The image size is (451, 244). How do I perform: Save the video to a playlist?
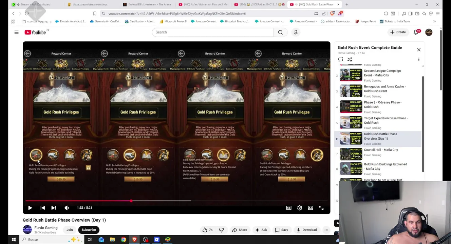281,230
